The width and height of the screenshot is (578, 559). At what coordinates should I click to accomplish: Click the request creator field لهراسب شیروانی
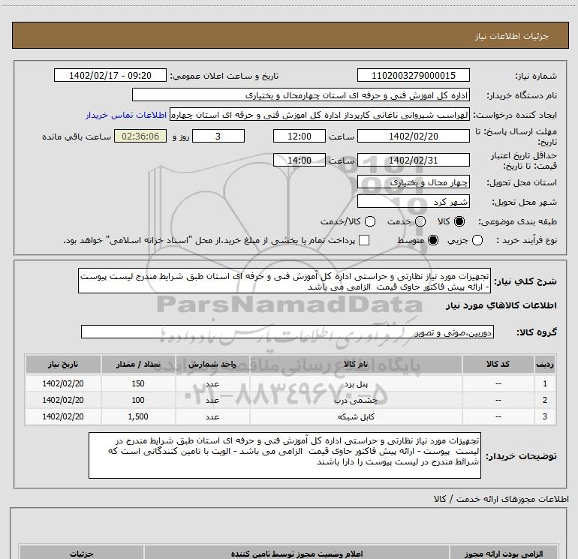320,115
